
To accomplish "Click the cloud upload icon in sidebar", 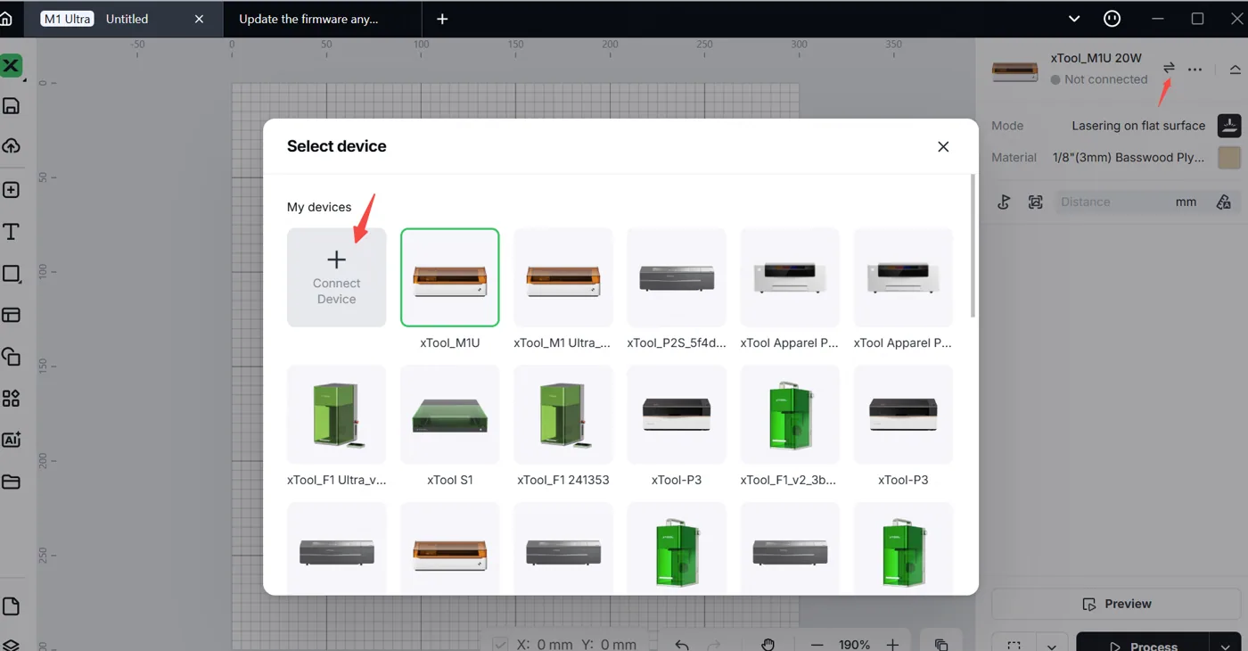I will [x=11, y=145].
